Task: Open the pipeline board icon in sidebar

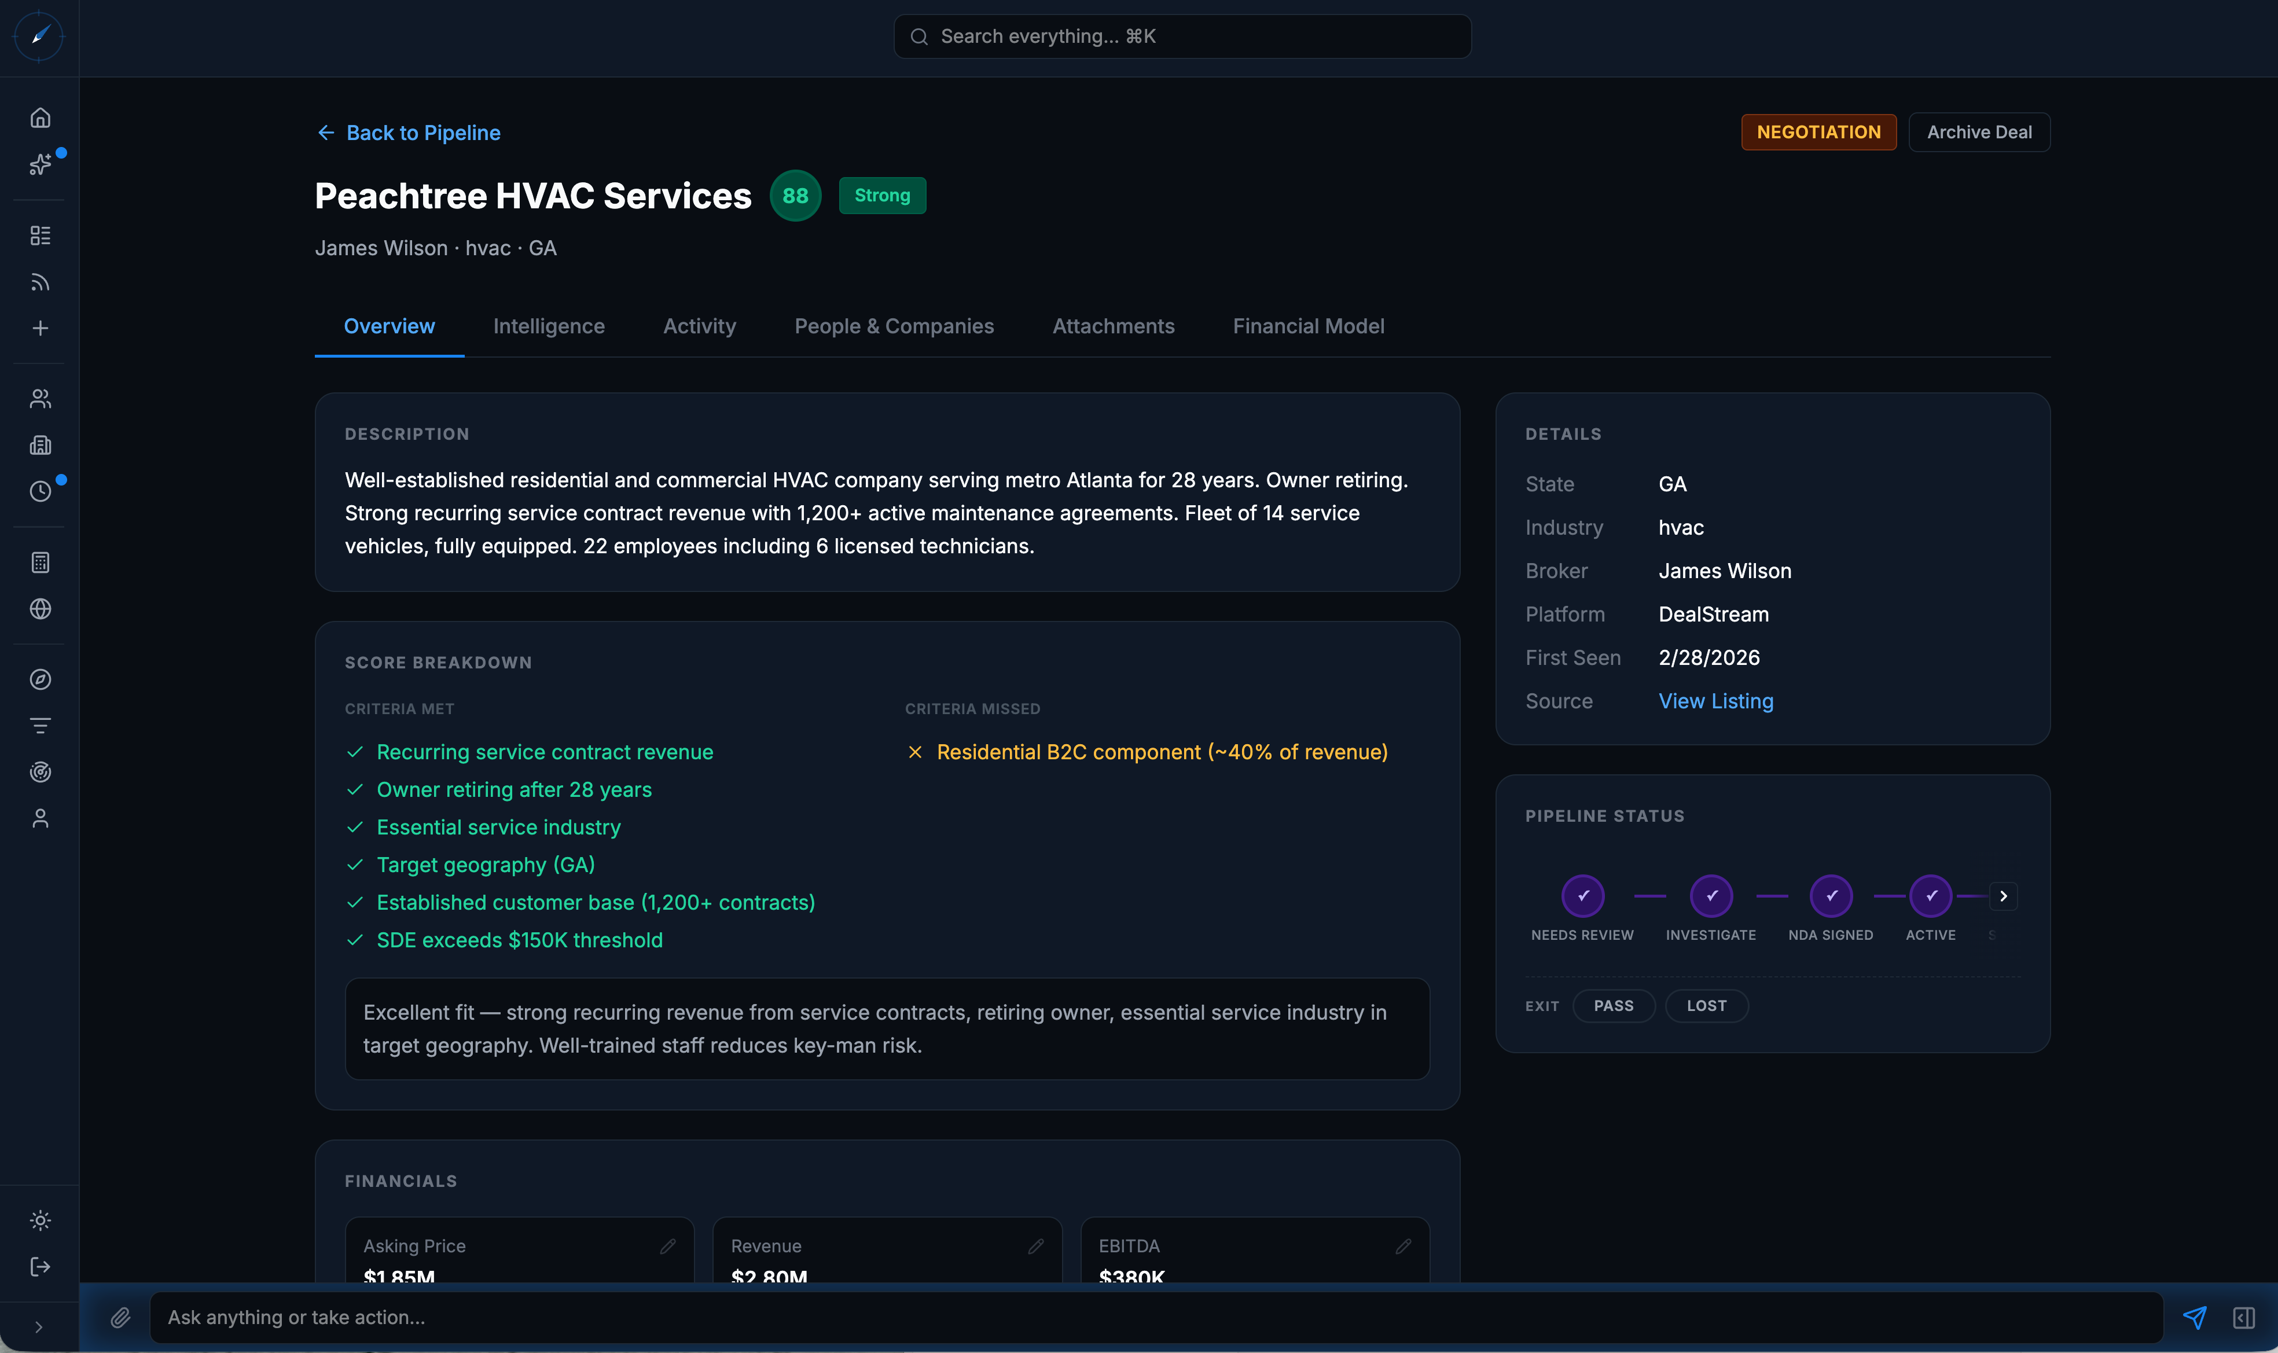Action: pos(39,234)
